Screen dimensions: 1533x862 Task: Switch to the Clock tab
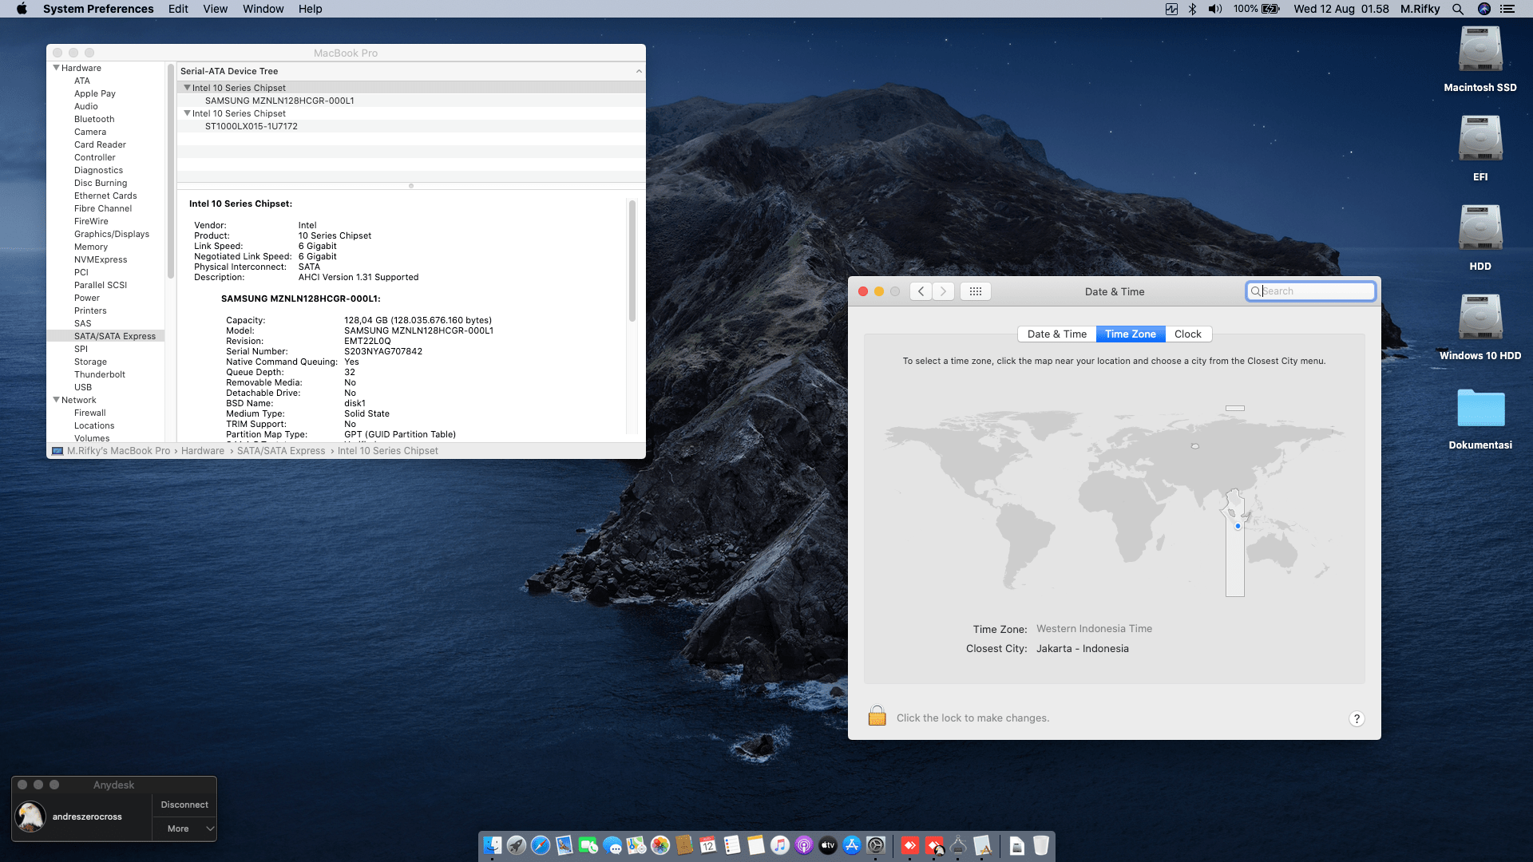click(1187, 334)
